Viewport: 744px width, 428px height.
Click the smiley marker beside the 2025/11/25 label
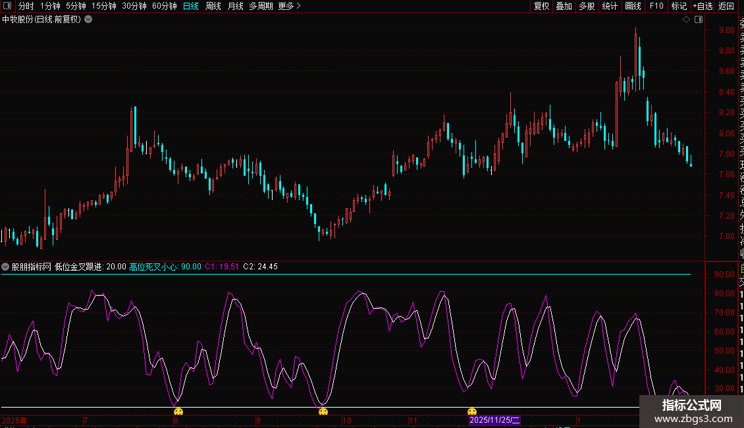tap(472, 412)
